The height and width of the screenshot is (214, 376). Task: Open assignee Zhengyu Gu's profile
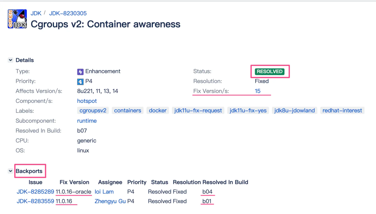tap(110, 201)
